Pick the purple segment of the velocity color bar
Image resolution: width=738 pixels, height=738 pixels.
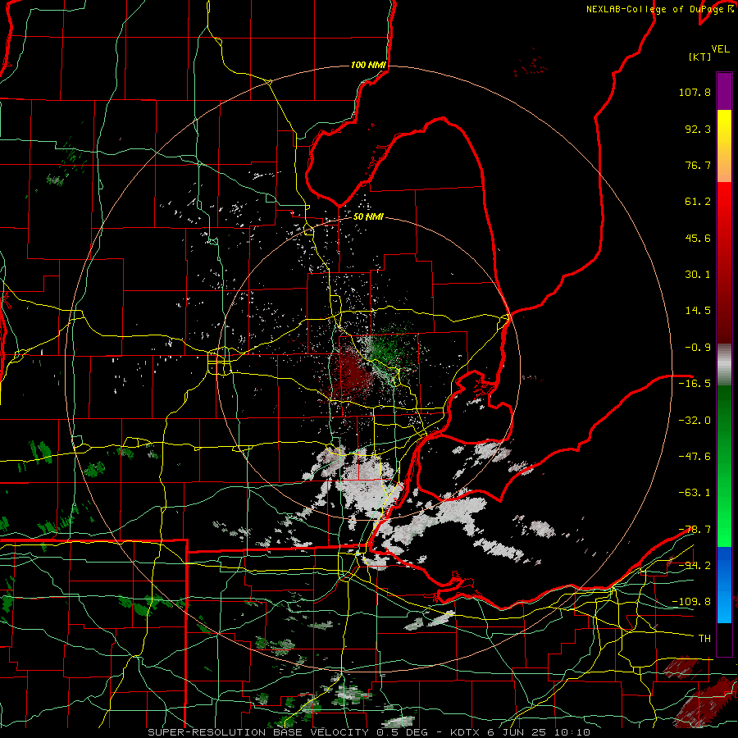pyautogui.click(x=724, y=92)
